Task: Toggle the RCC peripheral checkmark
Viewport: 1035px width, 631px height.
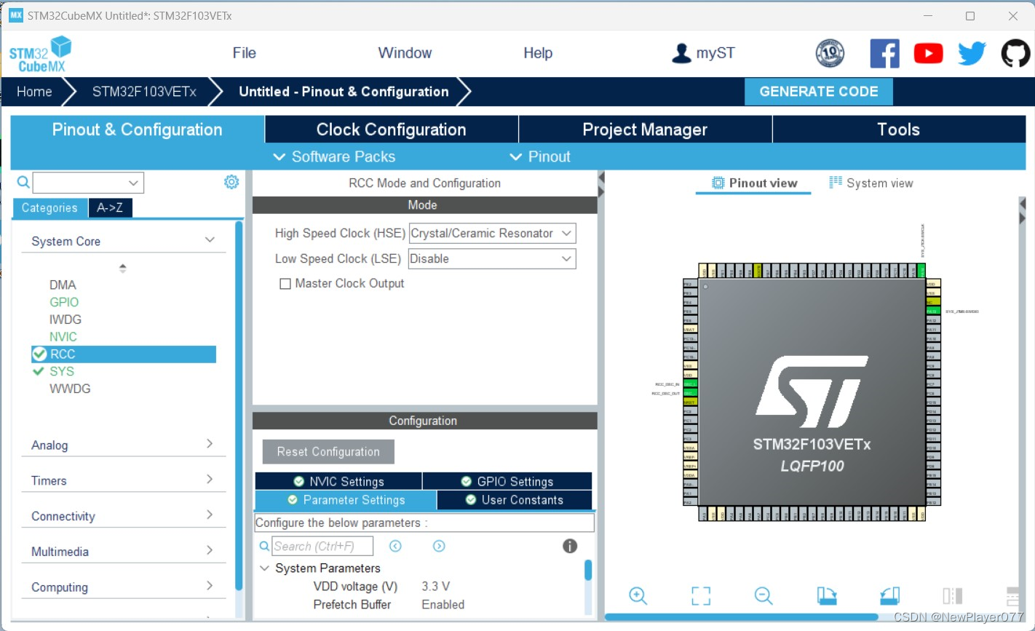Action: (x=39, y=354)
